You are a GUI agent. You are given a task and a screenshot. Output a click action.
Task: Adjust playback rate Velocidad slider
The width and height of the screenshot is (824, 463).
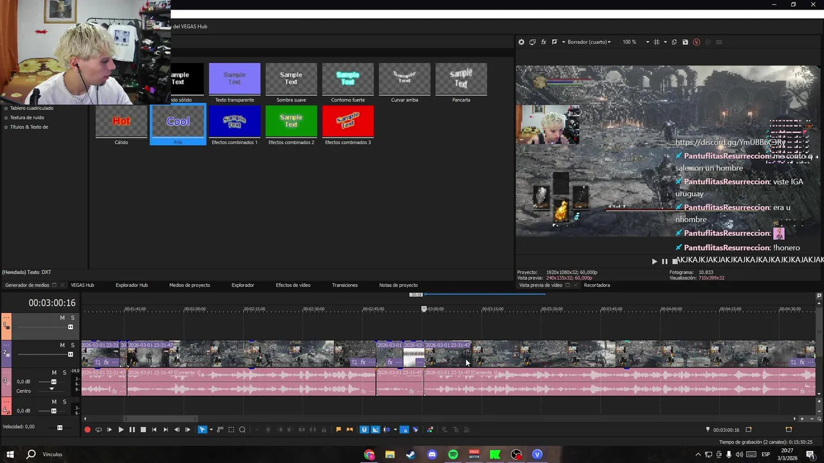59,427
